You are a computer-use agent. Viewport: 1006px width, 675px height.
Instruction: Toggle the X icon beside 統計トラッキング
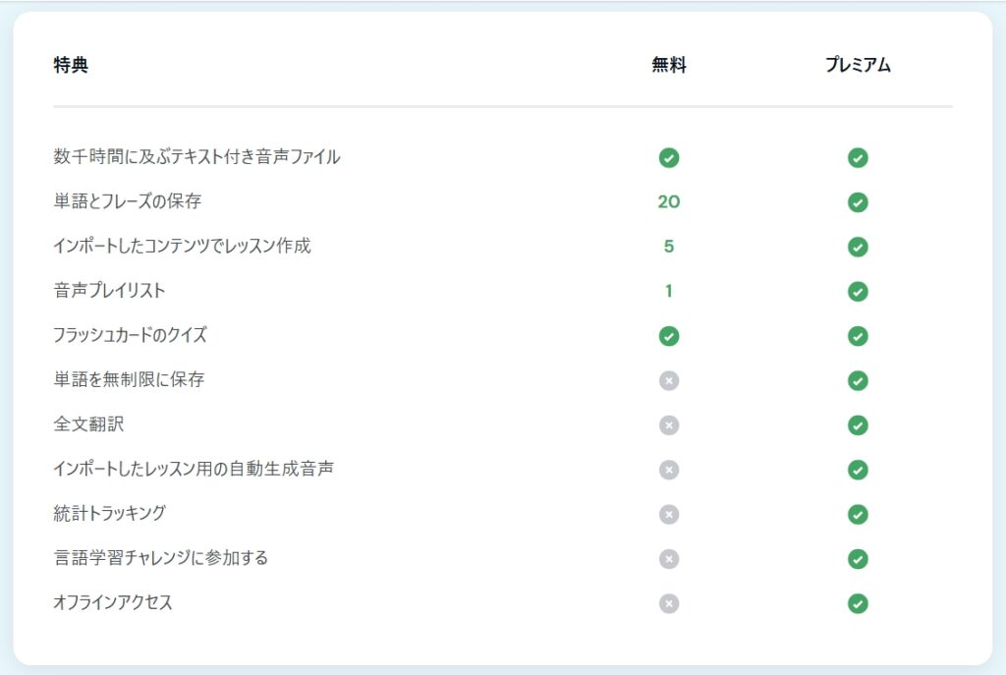point(669,513)
